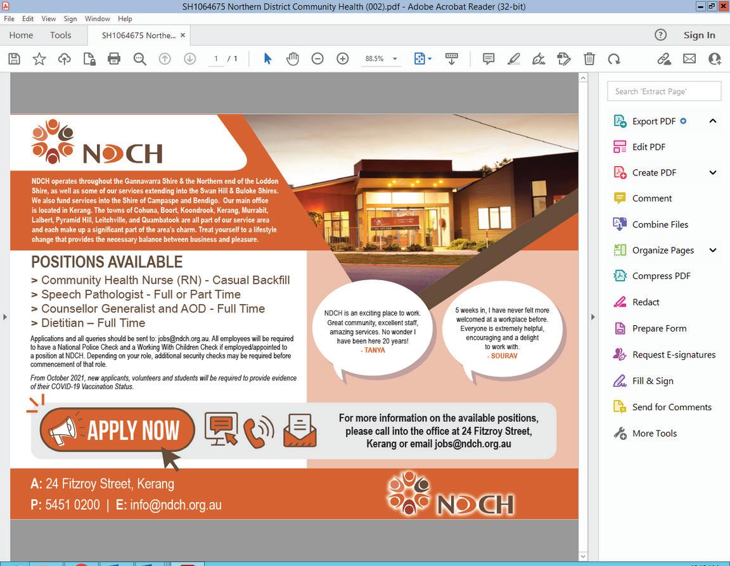The height and width of the screenshot is (566, 730).
Task: Go to next page arrow
Action: pos(189,59)
